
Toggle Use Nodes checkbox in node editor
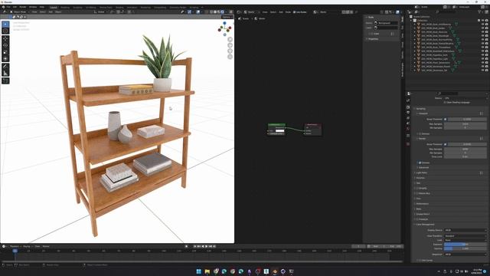point(294,12)
